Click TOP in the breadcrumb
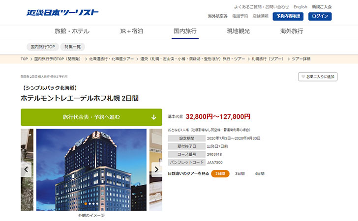 (24, 59)
